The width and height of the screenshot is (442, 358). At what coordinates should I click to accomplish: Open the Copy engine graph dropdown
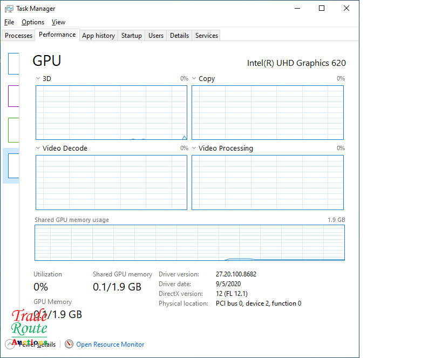[x=194, y=79]
